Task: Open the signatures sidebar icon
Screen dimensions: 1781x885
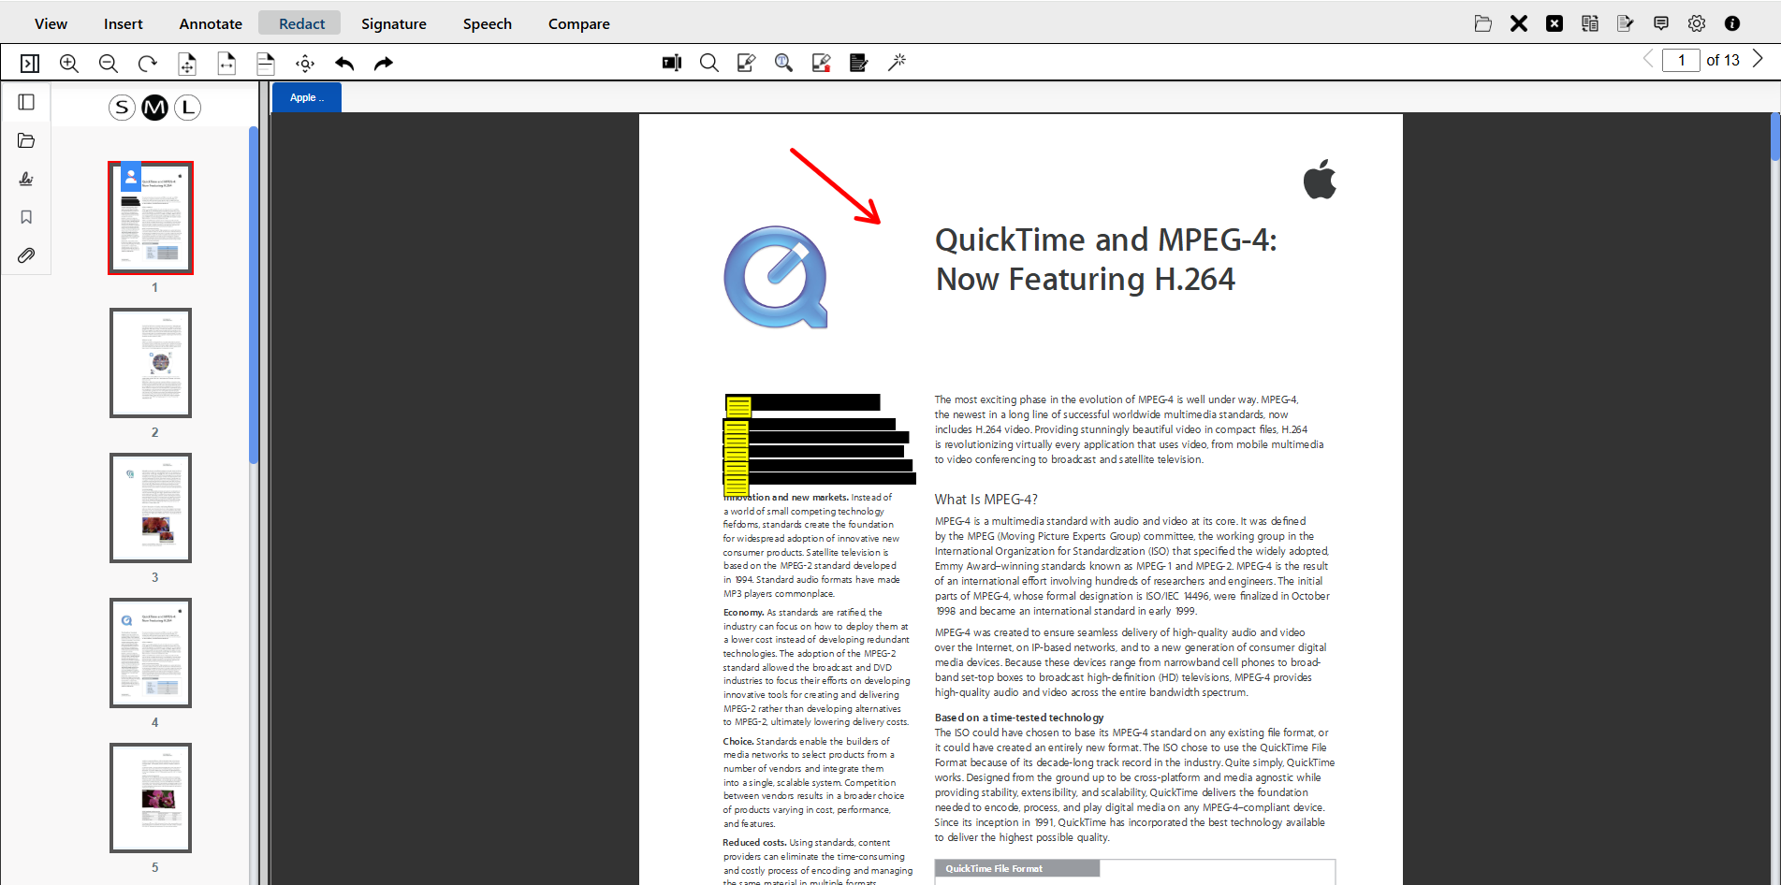Action: (x=26, y=179)
